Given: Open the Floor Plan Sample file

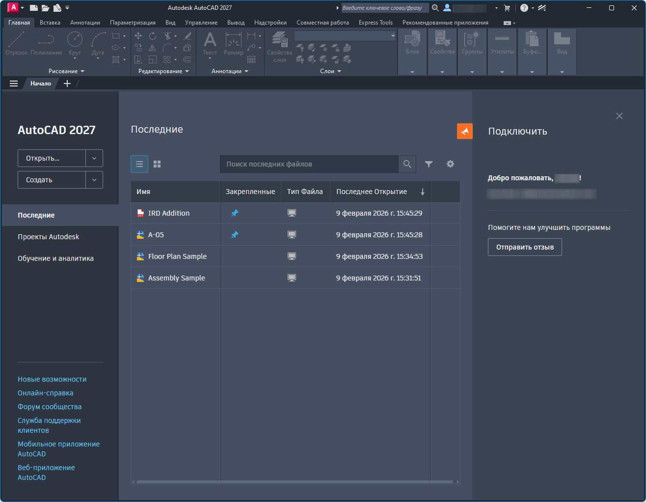Looking at the screenshot, I should [296, 256].
